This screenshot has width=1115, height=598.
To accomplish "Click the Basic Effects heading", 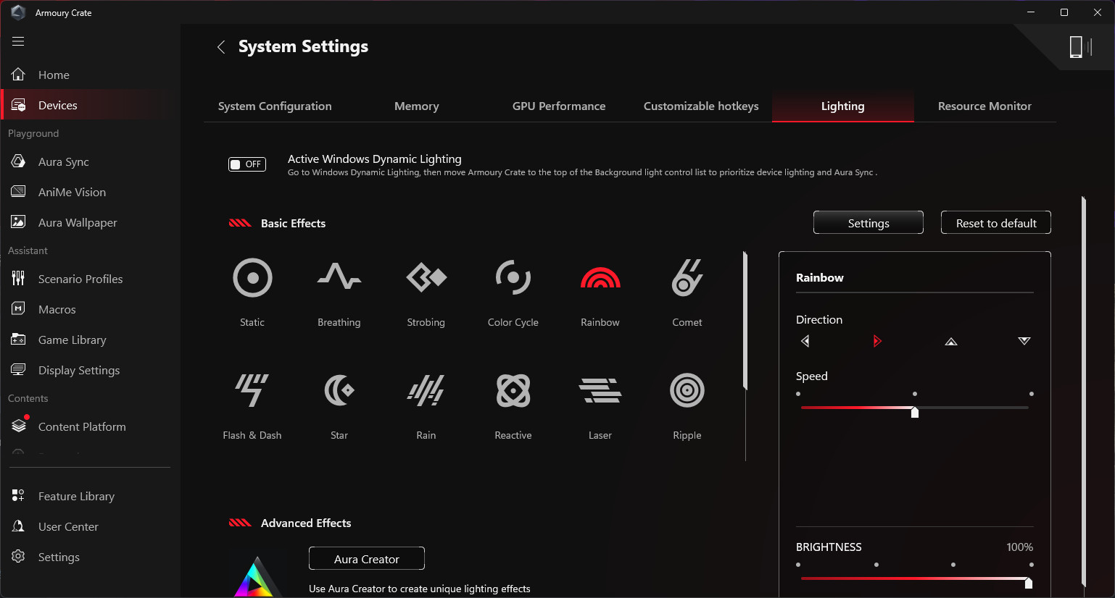I will (x=294, y=223).
